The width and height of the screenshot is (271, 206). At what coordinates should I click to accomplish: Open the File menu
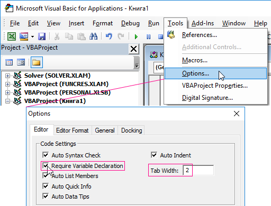click(x=15, y=23)
